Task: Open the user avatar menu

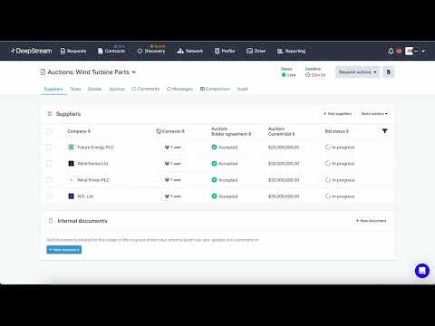Action: [411, 51]
